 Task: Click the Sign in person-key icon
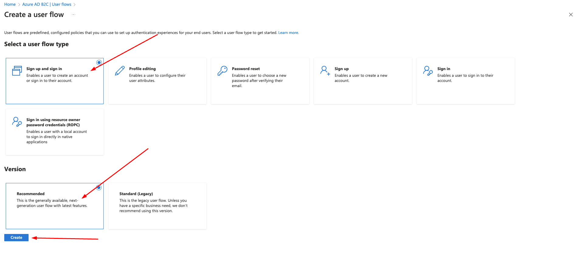click(428, 71)
